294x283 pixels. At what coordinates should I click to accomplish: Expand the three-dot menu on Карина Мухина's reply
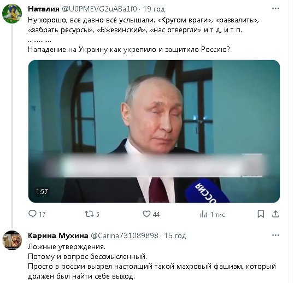coord(275,235)
